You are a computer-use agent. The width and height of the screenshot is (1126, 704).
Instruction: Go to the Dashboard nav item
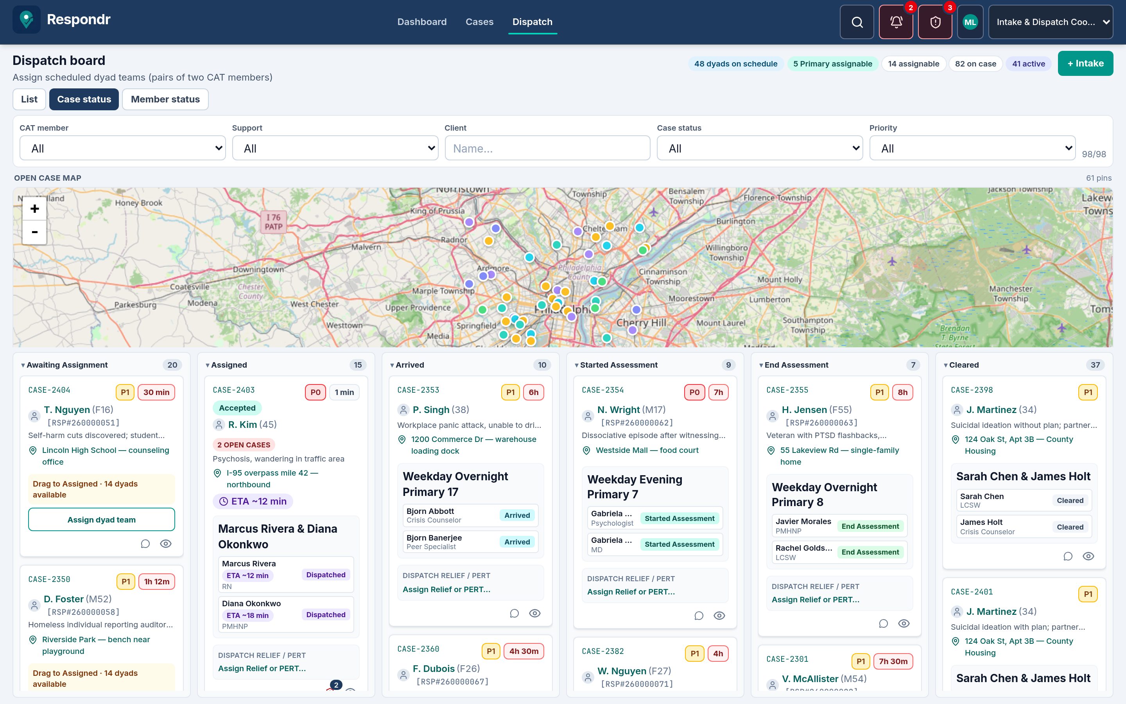(x=421, y=22)
